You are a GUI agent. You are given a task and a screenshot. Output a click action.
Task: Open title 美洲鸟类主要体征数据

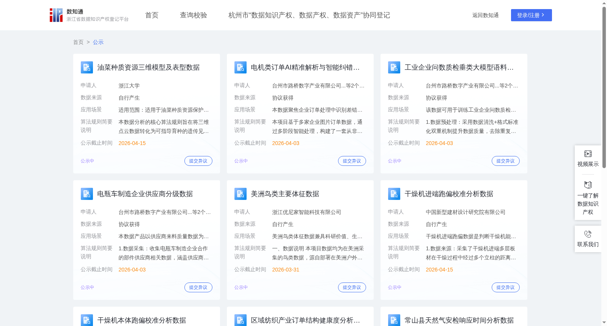pos(285,194)
